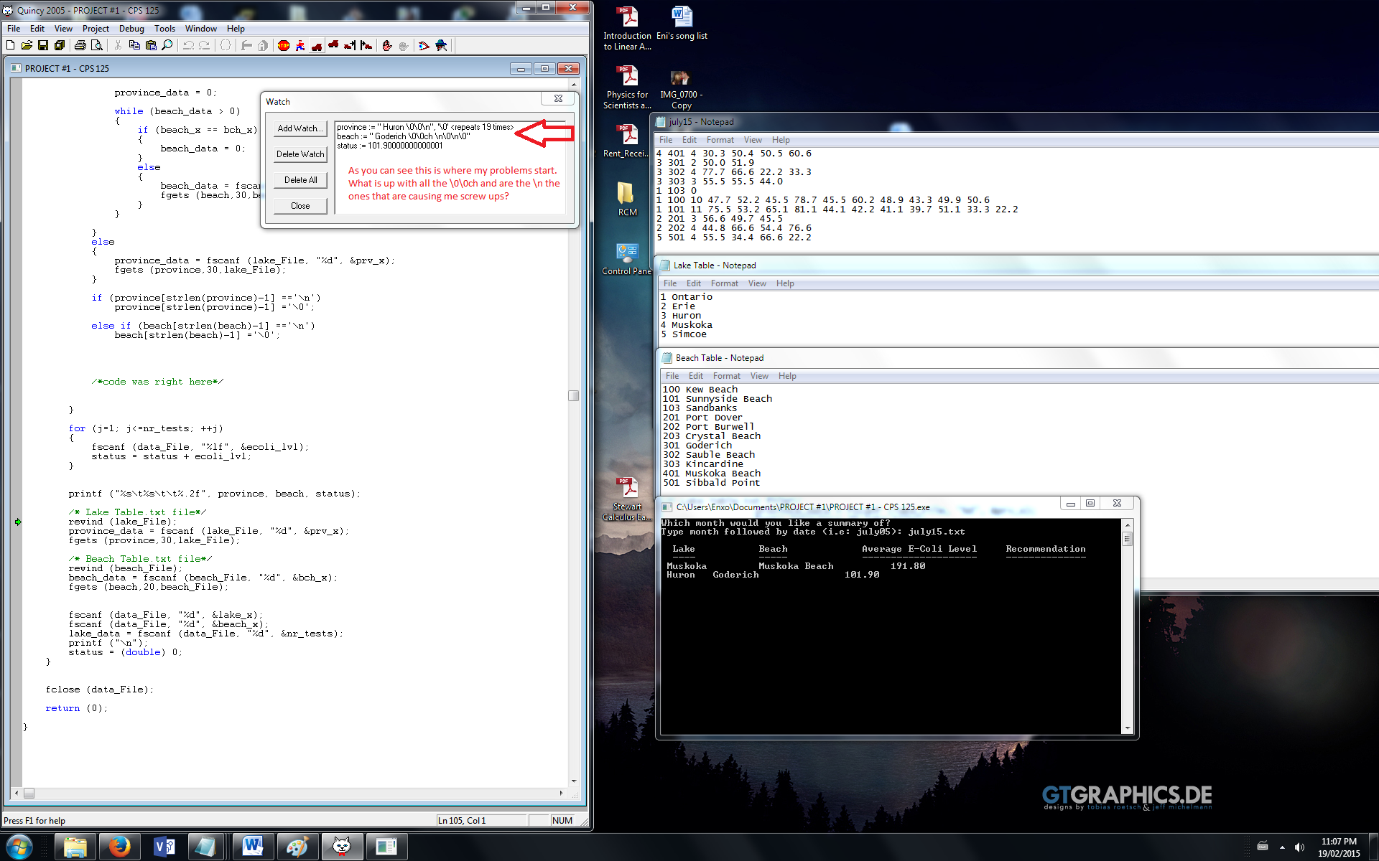
Task: Click the Delete All button
Action: [300, 180]
